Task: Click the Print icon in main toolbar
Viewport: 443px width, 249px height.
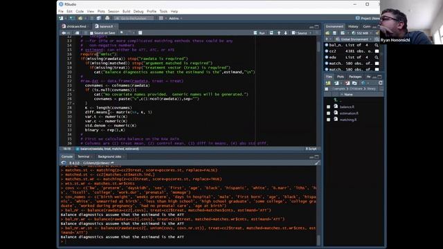Action: pos(107,18)
